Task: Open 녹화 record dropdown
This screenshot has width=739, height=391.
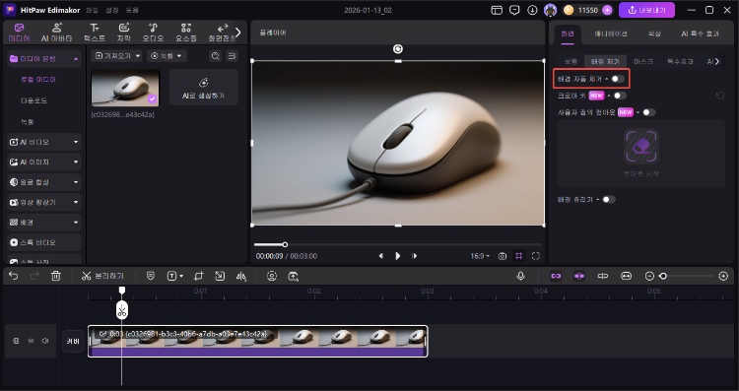Action: [x=167, y=56]
